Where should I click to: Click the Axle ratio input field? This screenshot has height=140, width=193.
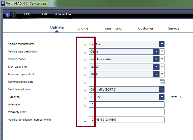[x=127, y=105]
